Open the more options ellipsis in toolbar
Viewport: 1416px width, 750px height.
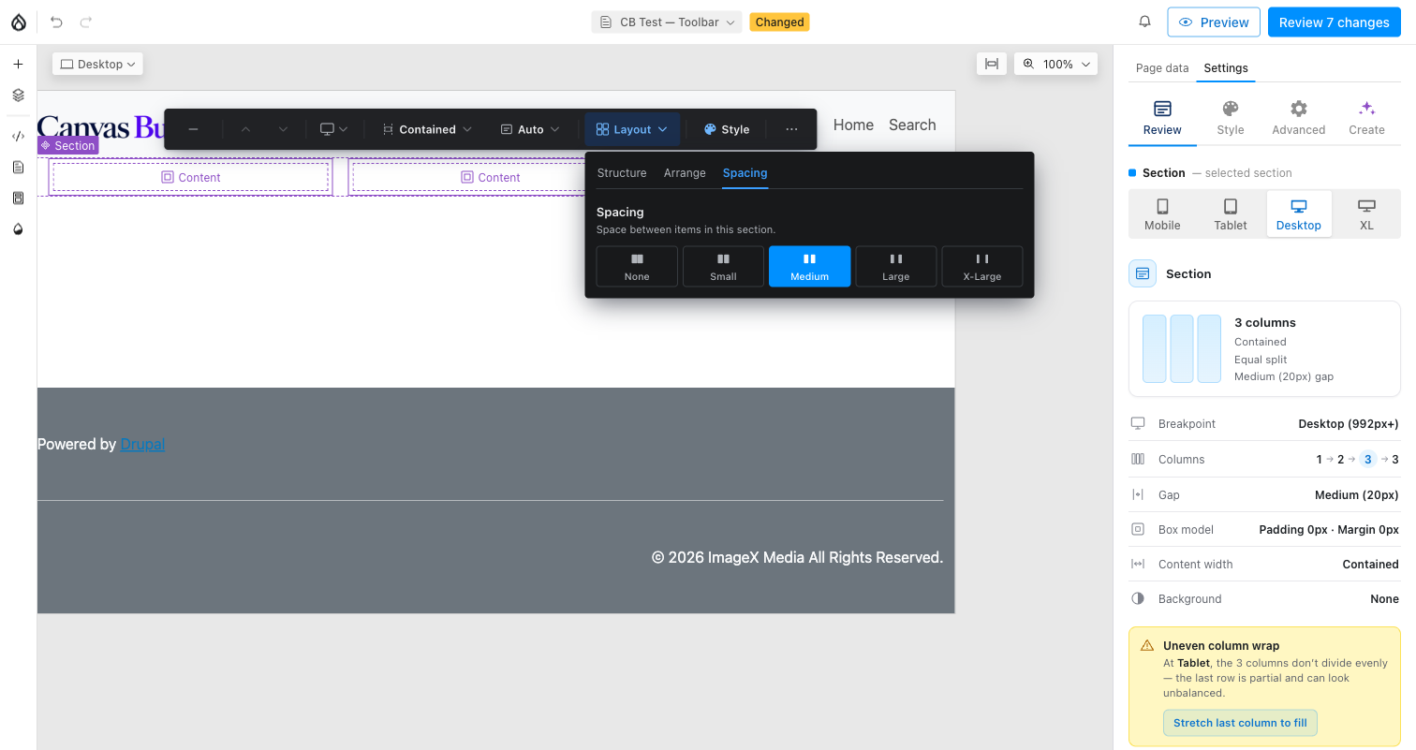(x=791, y=129)
